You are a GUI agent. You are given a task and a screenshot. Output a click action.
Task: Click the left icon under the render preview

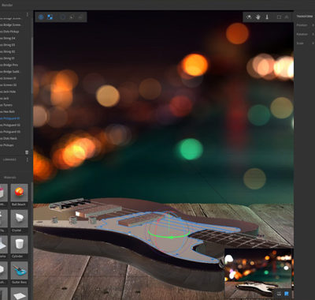click(279, 293)
